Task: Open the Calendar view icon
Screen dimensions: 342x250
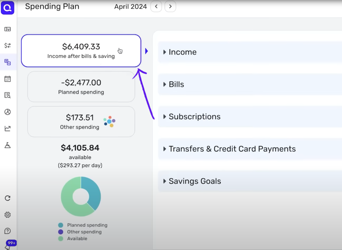Action: coord(8,79)
